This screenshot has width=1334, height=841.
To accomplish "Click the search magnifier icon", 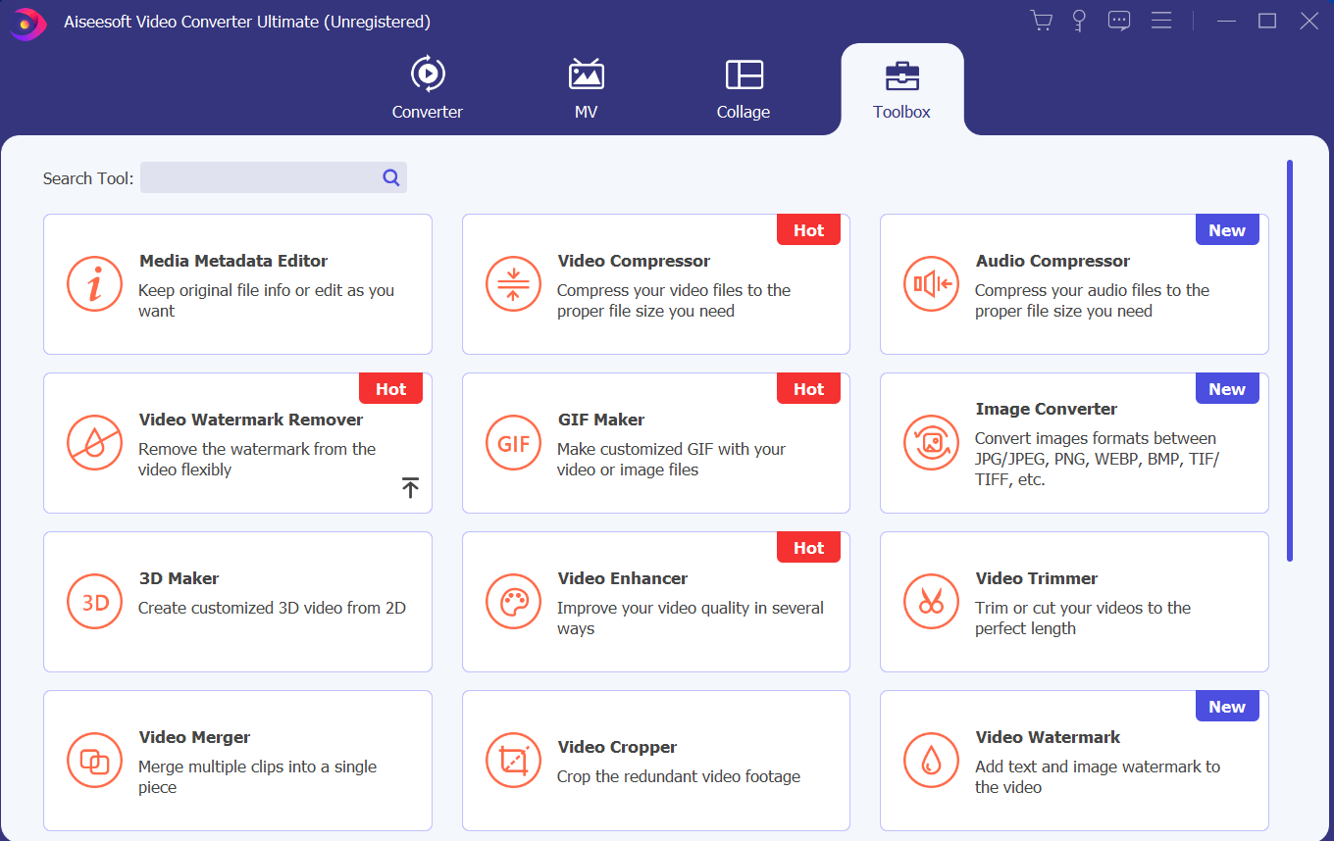I will tap(391, 177).
